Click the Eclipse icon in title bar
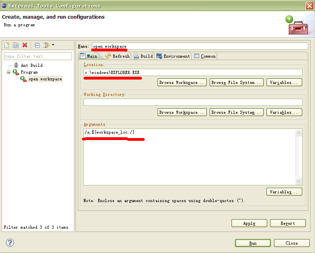This screenshot has width=315, height=253. (x=4, y=6)
